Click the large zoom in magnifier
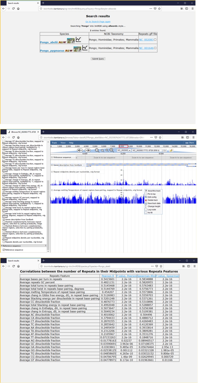The height and width of the screenshot is (383, 198). pos(112,150)
